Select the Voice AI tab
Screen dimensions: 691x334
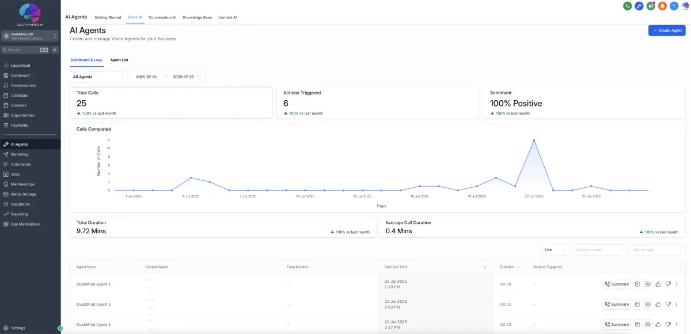[x=135, y=17]
